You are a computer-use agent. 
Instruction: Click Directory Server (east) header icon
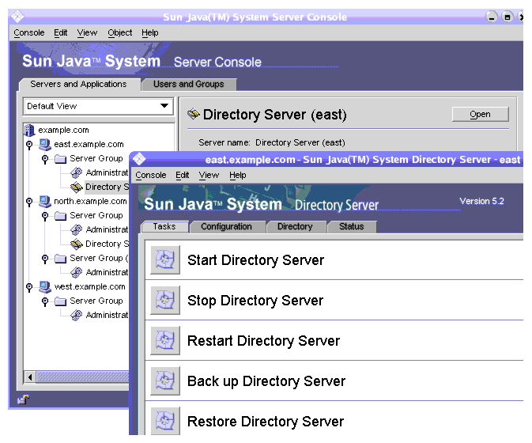pos(194,114)
